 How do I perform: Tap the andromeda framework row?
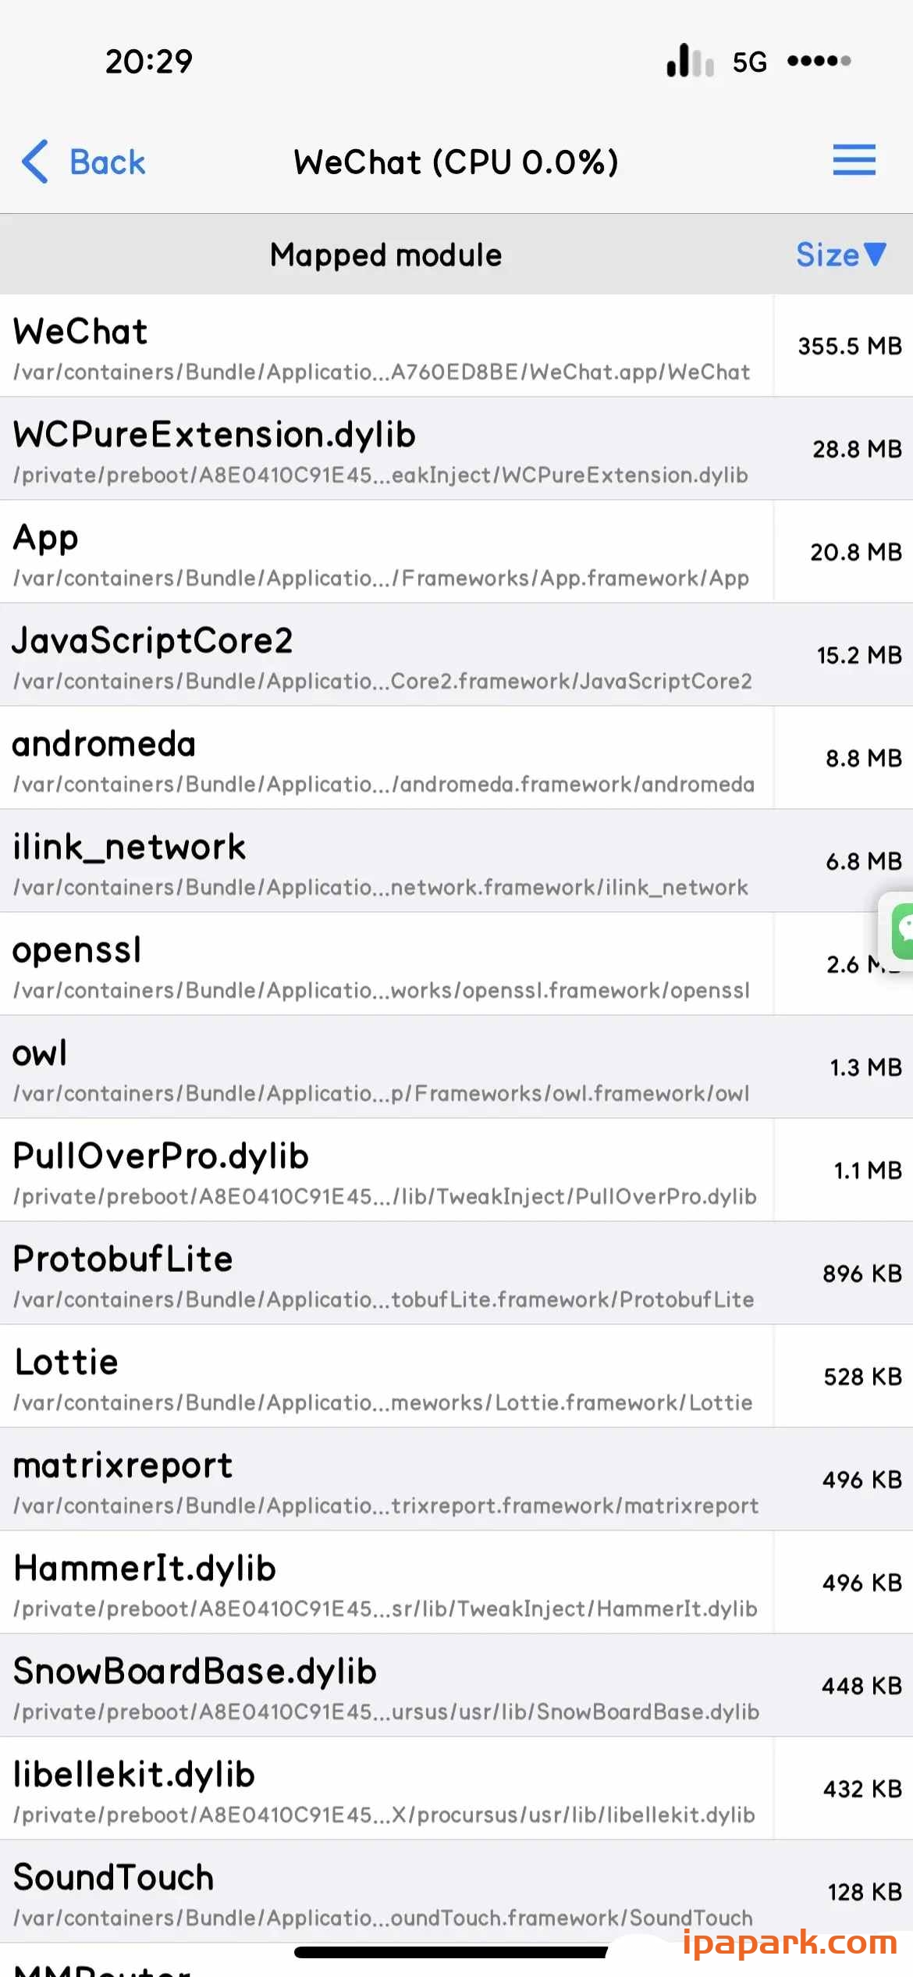pos(385,758)
